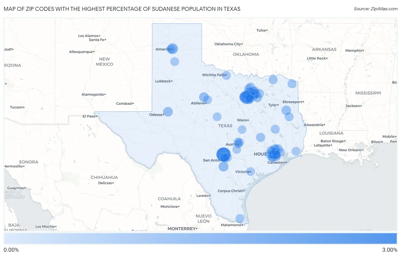Click the MONTERREY city label
The image size is (401, 256).
(x=182, y=229)
